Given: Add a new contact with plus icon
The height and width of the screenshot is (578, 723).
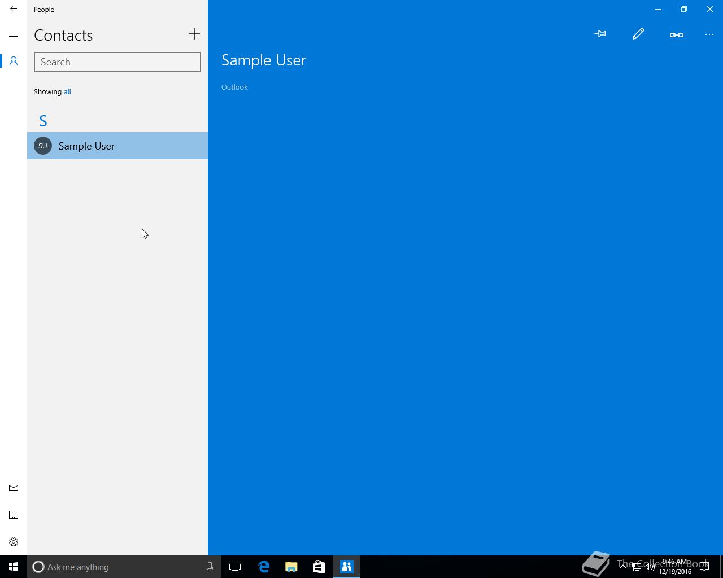Looking at the screenshot, I should click(194, 34).
